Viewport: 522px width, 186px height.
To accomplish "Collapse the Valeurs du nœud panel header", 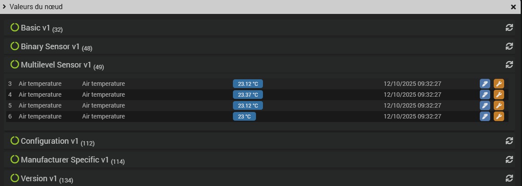I will coord(4,7).
